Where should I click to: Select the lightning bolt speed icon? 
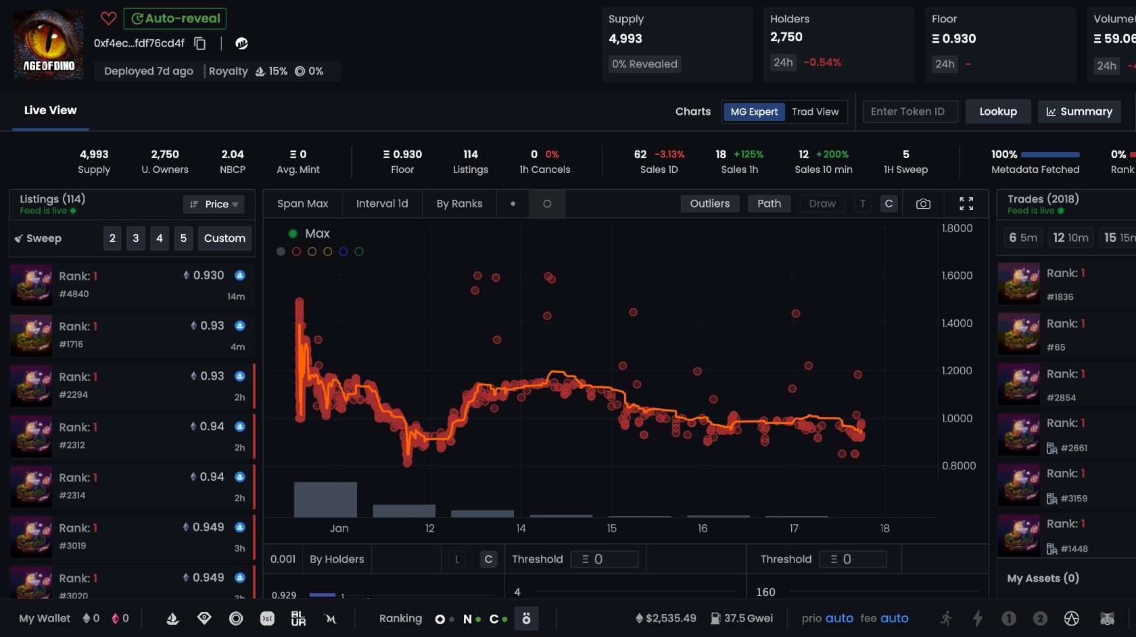pyautogui.click(x=977, y=618)
